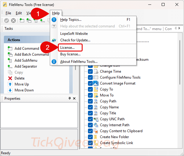Viewport: 184px width, 156px height.
Task: Click the About FileMenu Tools info icon
Action: point(54,62)
